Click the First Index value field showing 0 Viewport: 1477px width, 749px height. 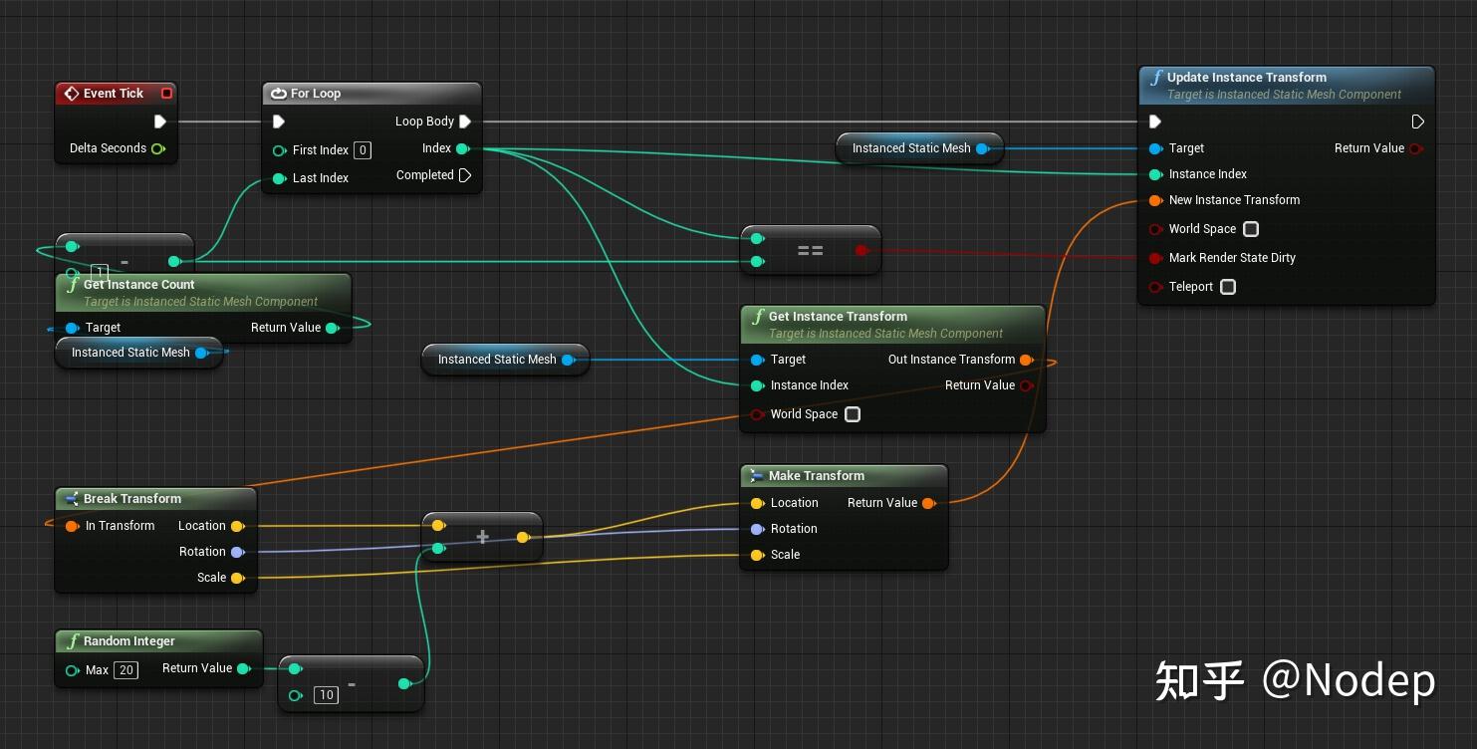363,149
